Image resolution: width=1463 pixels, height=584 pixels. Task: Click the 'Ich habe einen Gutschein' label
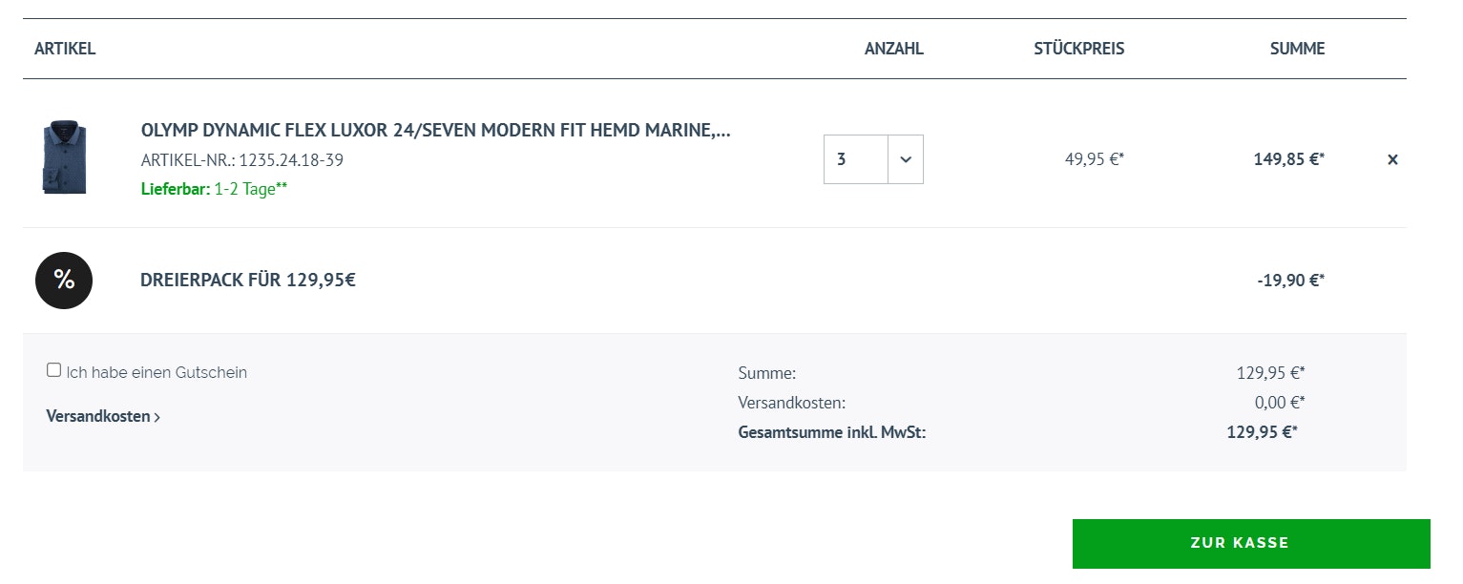pyautogui.click(x=157, y=372)
